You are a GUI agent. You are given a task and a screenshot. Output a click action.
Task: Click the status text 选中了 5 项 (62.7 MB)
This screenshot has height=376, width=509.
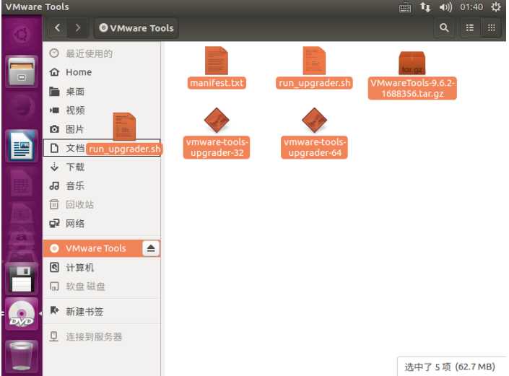pyautogui.click(x=450, y=367)
